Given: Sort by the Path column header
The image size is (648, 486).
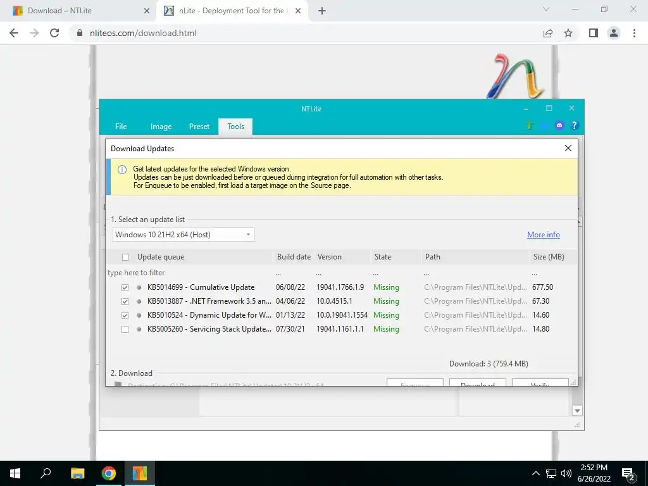Looking at the screenshot, I should coord(475,257).
